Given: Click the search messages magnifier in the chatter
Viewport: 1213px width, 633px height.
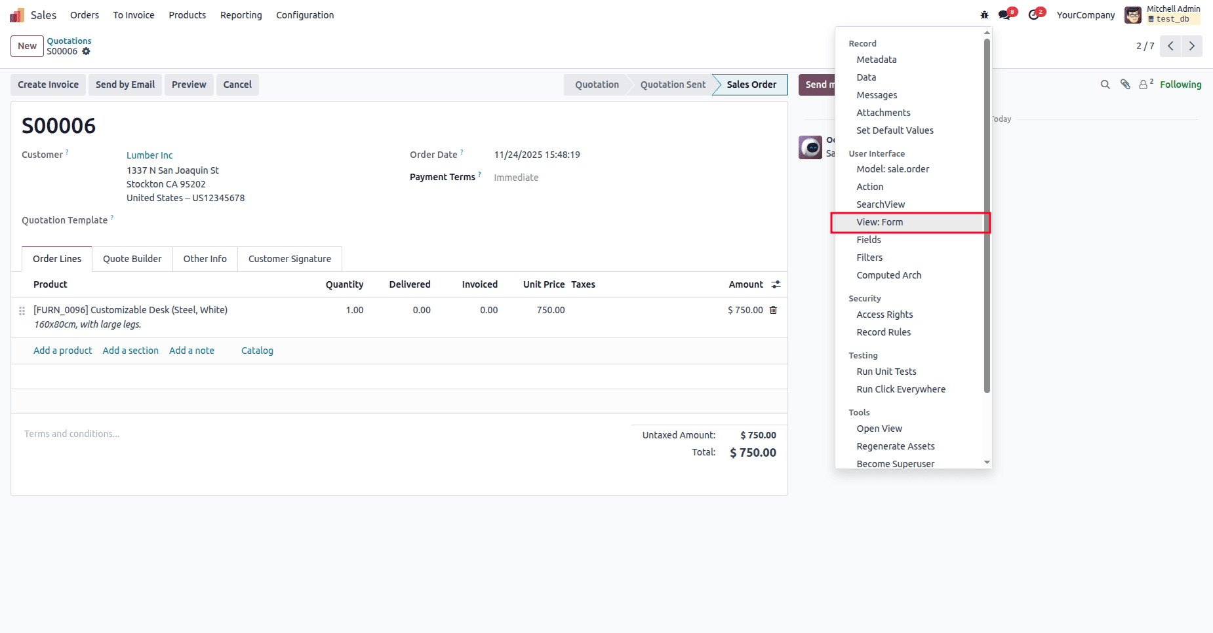Looking at the screenshot, I should [1105, 85].
